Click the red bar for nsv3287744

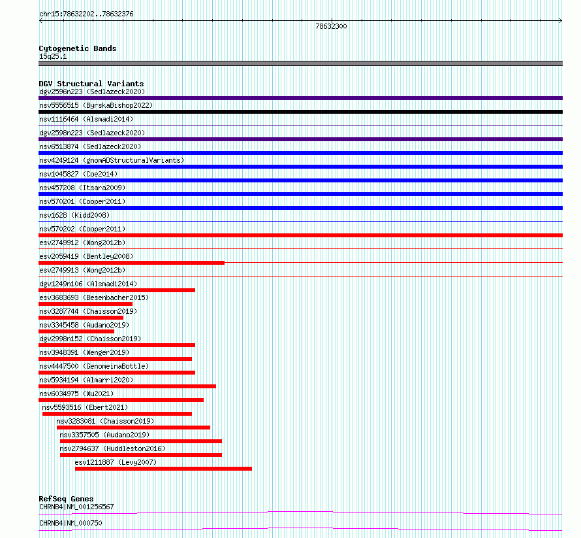point(81,318)
